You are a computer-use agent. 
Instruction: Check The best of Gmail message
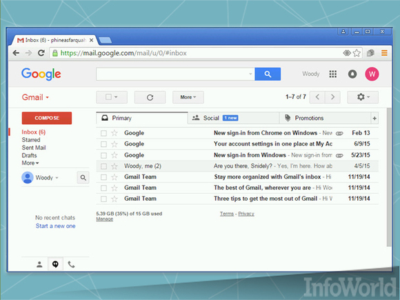103,188
